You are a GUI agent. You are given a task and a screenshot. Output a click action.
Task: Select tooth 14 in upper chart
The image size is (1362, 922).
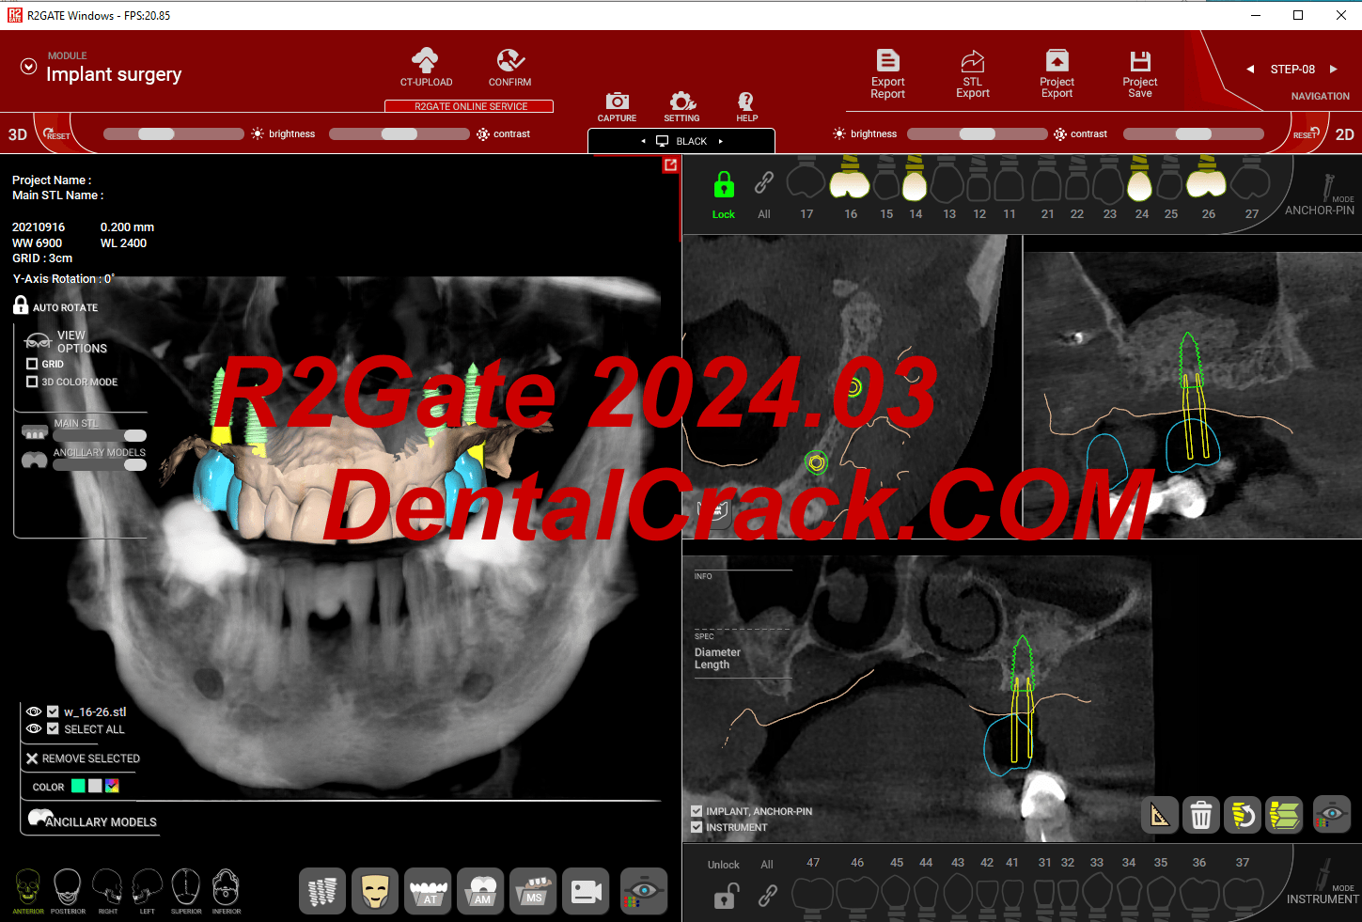[x=915, y=188]
